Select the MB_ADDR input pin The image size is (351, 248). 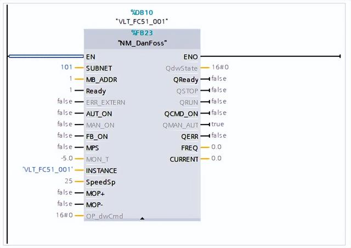(101, 79)
